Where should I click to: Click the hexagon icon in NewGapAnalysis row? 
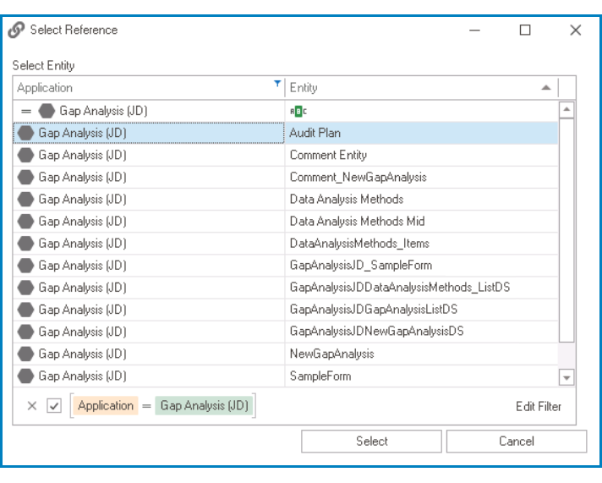tap(26, 354)
